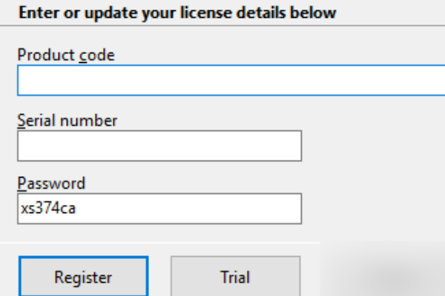The height and width of the screenshot is (296, 445).
Task: Click the 'Product code' label text
Action: tap(66, 54)
